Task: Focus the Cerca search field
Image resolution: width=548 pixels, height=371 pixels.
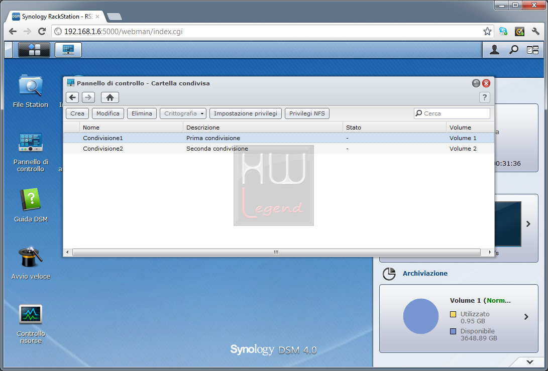Action: (x=452, y=113)
